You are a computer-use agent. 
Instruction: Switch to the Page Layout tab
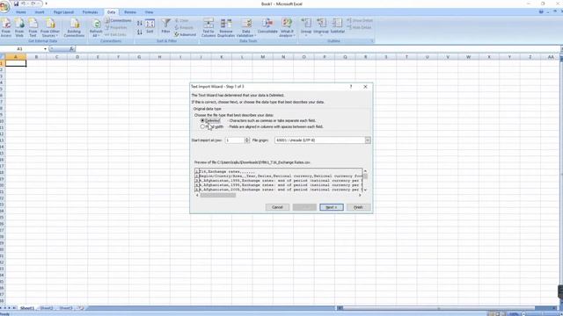click(x=63, y=12)
